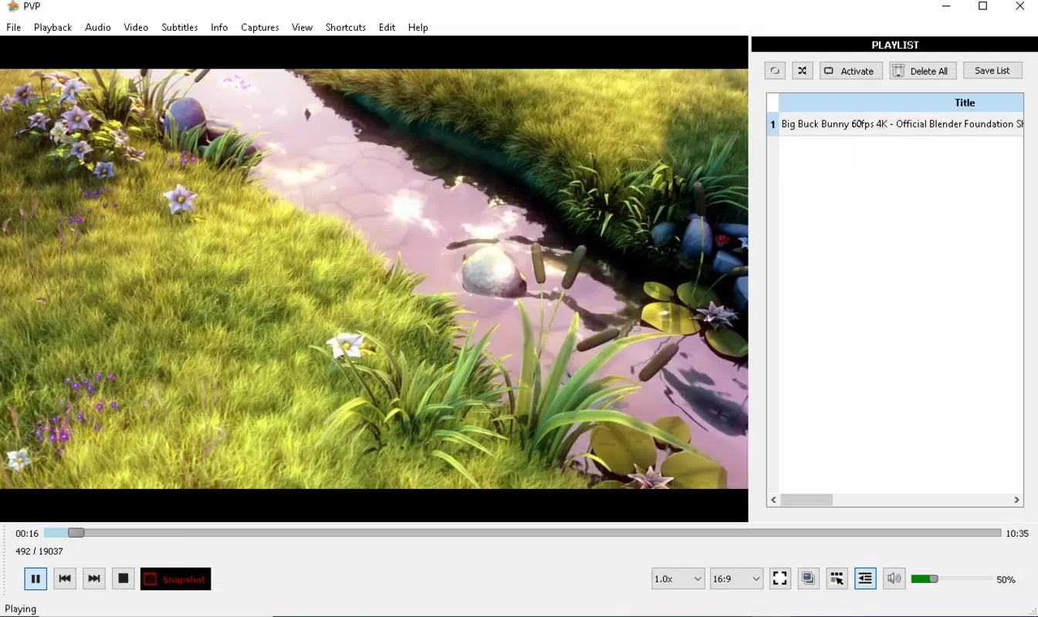Click the grid cursor selection icon

tap(837, 578)
